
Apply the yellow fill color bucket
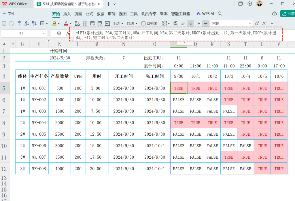[54, 23]
